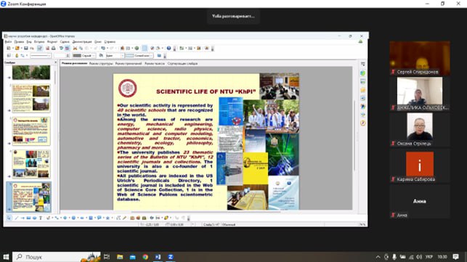Click the New document toolbar icon
467x262 pixels.
point(9,48)
